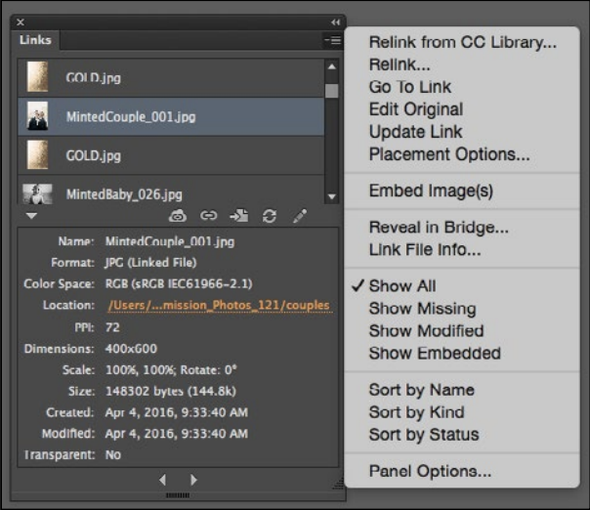Choose Sort by Name menu item

click(421, 390)
